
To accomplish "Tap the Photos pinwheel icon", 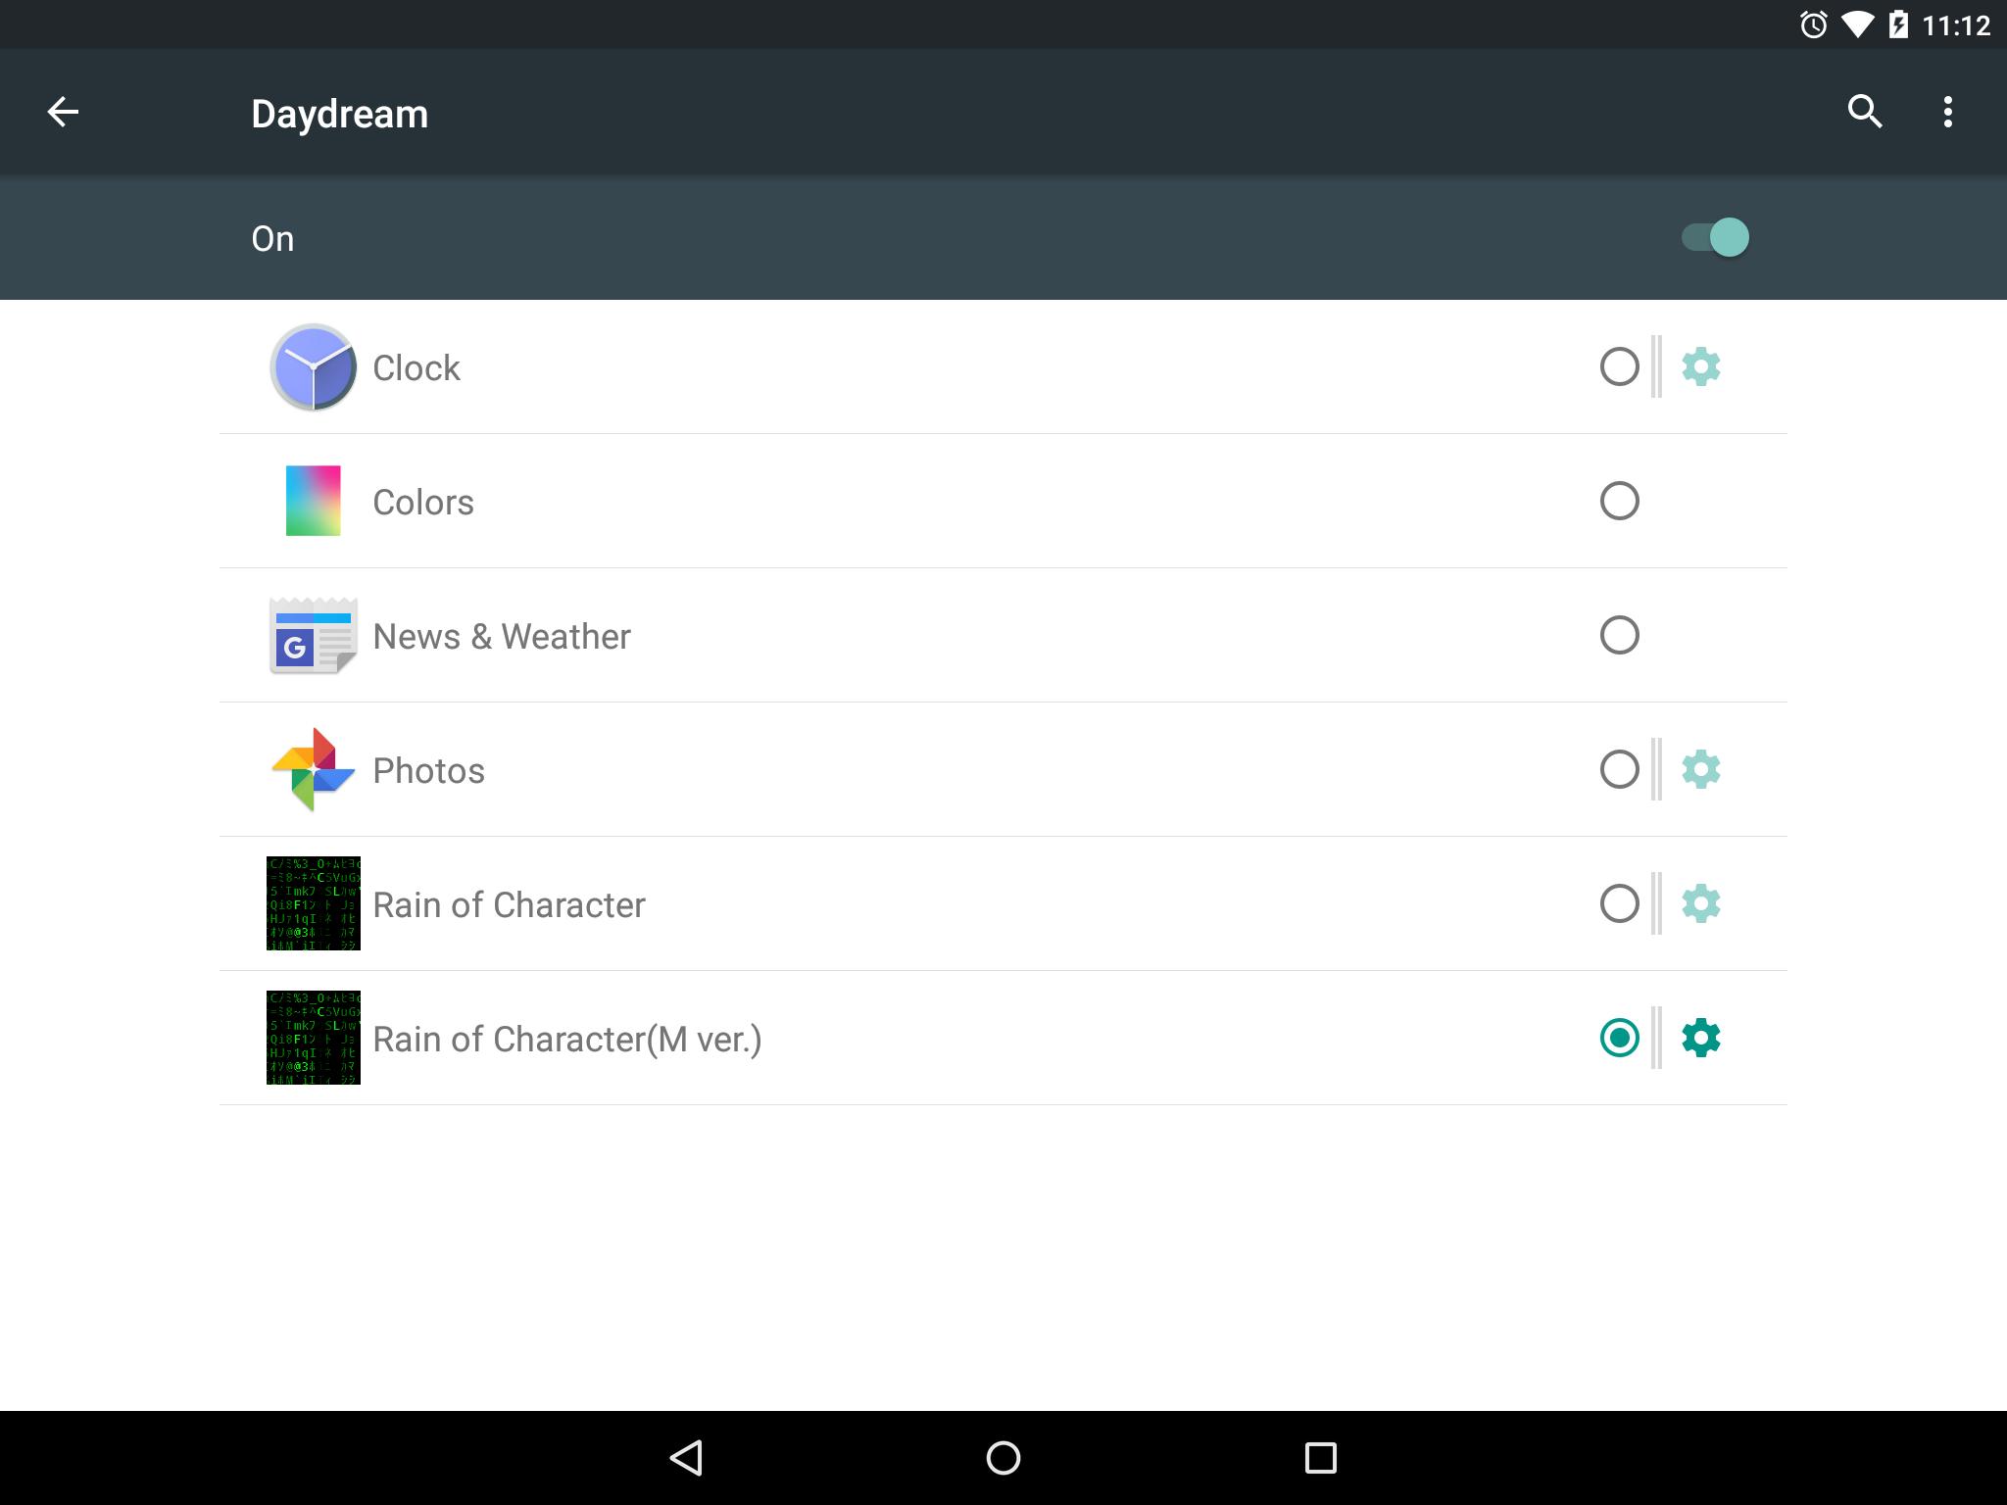I will [313, 769].
